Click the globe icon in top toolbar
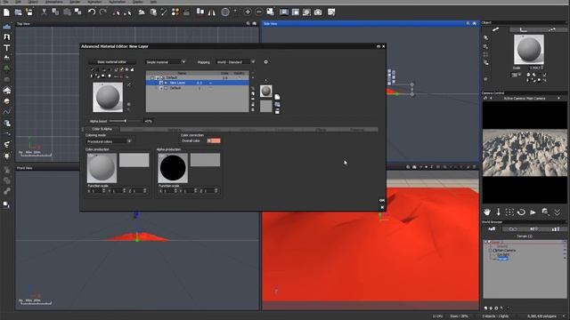The image size is (570, 320). (x=225, y=12)
